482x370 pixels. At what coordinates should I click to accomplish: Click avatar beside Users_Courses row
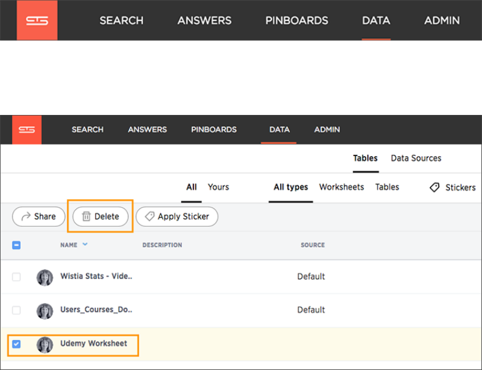tap(44, 310)
